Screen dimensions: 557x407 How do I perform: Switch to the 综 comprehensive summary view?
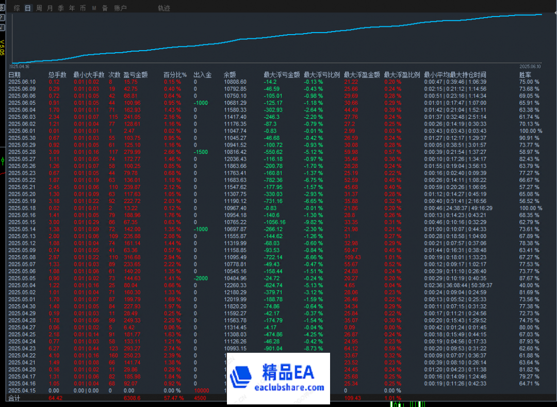16,8
